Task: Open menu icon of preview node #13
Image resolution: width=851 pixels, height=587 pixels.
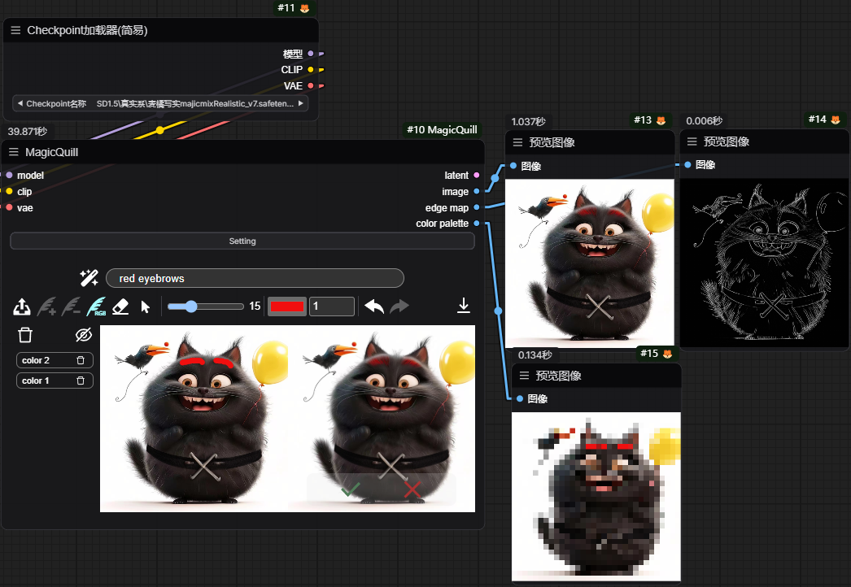Action: [517, 142]
